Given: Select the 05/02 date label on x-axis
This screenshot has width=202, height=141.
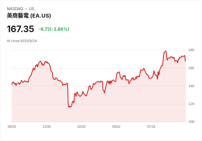Looking at the screenshot, I should (116, 127).
